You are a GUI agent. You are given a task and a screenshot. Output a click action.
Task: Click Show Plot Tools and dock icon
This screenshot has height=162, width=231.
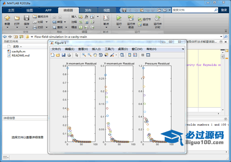pos(148,55)
